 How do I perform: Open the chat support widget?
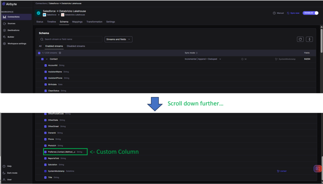tap(318, 169)
